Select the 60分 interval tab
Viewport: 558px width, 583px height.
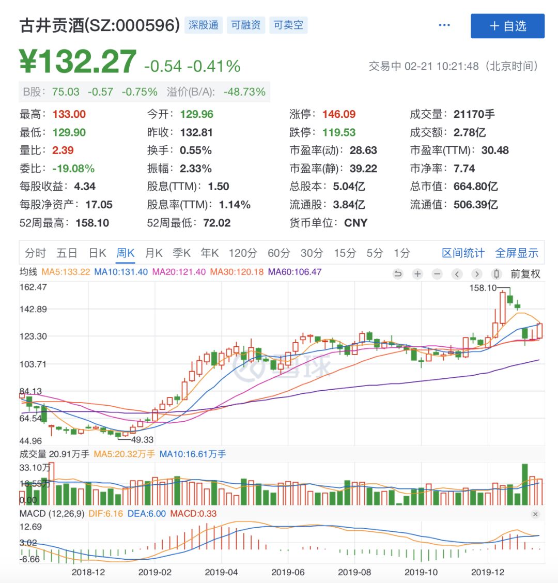(277, 253)
